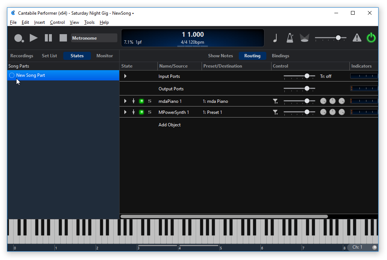The height and width of the screenshot is (260, 387).
Task: Click the 4/4 120bpm tempo readout
Action: (192, 42)
